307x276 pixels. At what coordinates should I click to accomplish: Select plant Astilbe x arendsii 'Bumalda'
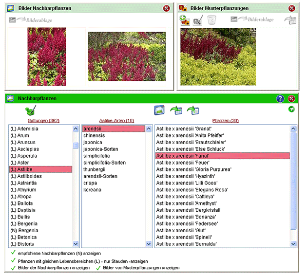tap(222, 244)
